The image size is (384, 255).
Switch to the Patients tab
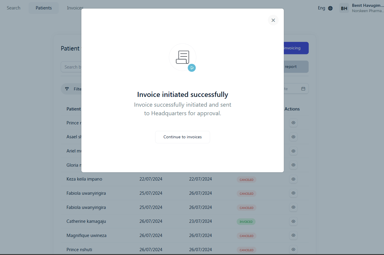click(x=44, y=8)
